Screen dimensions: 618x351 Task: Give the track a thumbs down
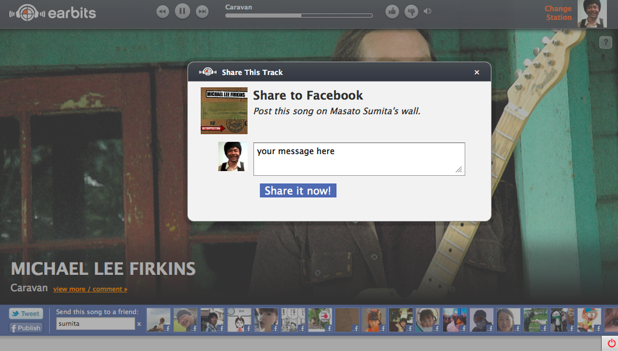click(x=411, y=11)
